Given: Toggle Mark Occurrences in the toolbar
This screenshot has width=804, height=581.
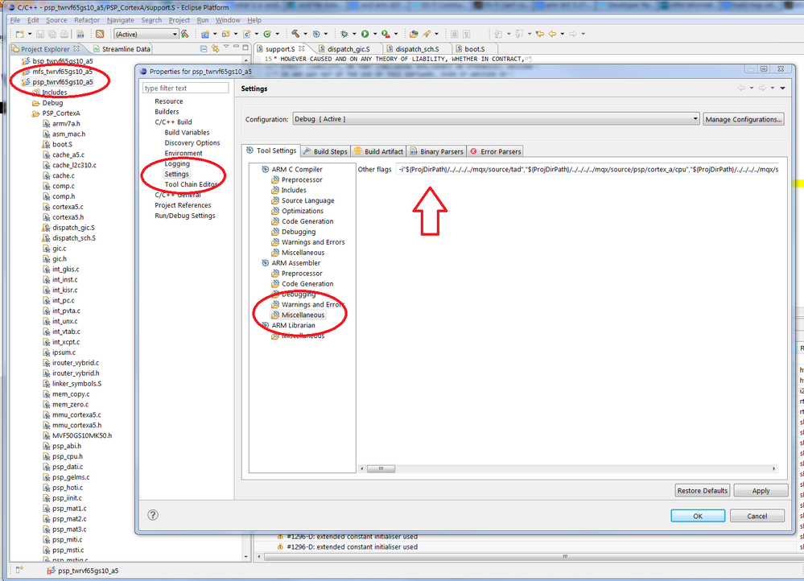Looking at the screenshot, I should 454,33.
